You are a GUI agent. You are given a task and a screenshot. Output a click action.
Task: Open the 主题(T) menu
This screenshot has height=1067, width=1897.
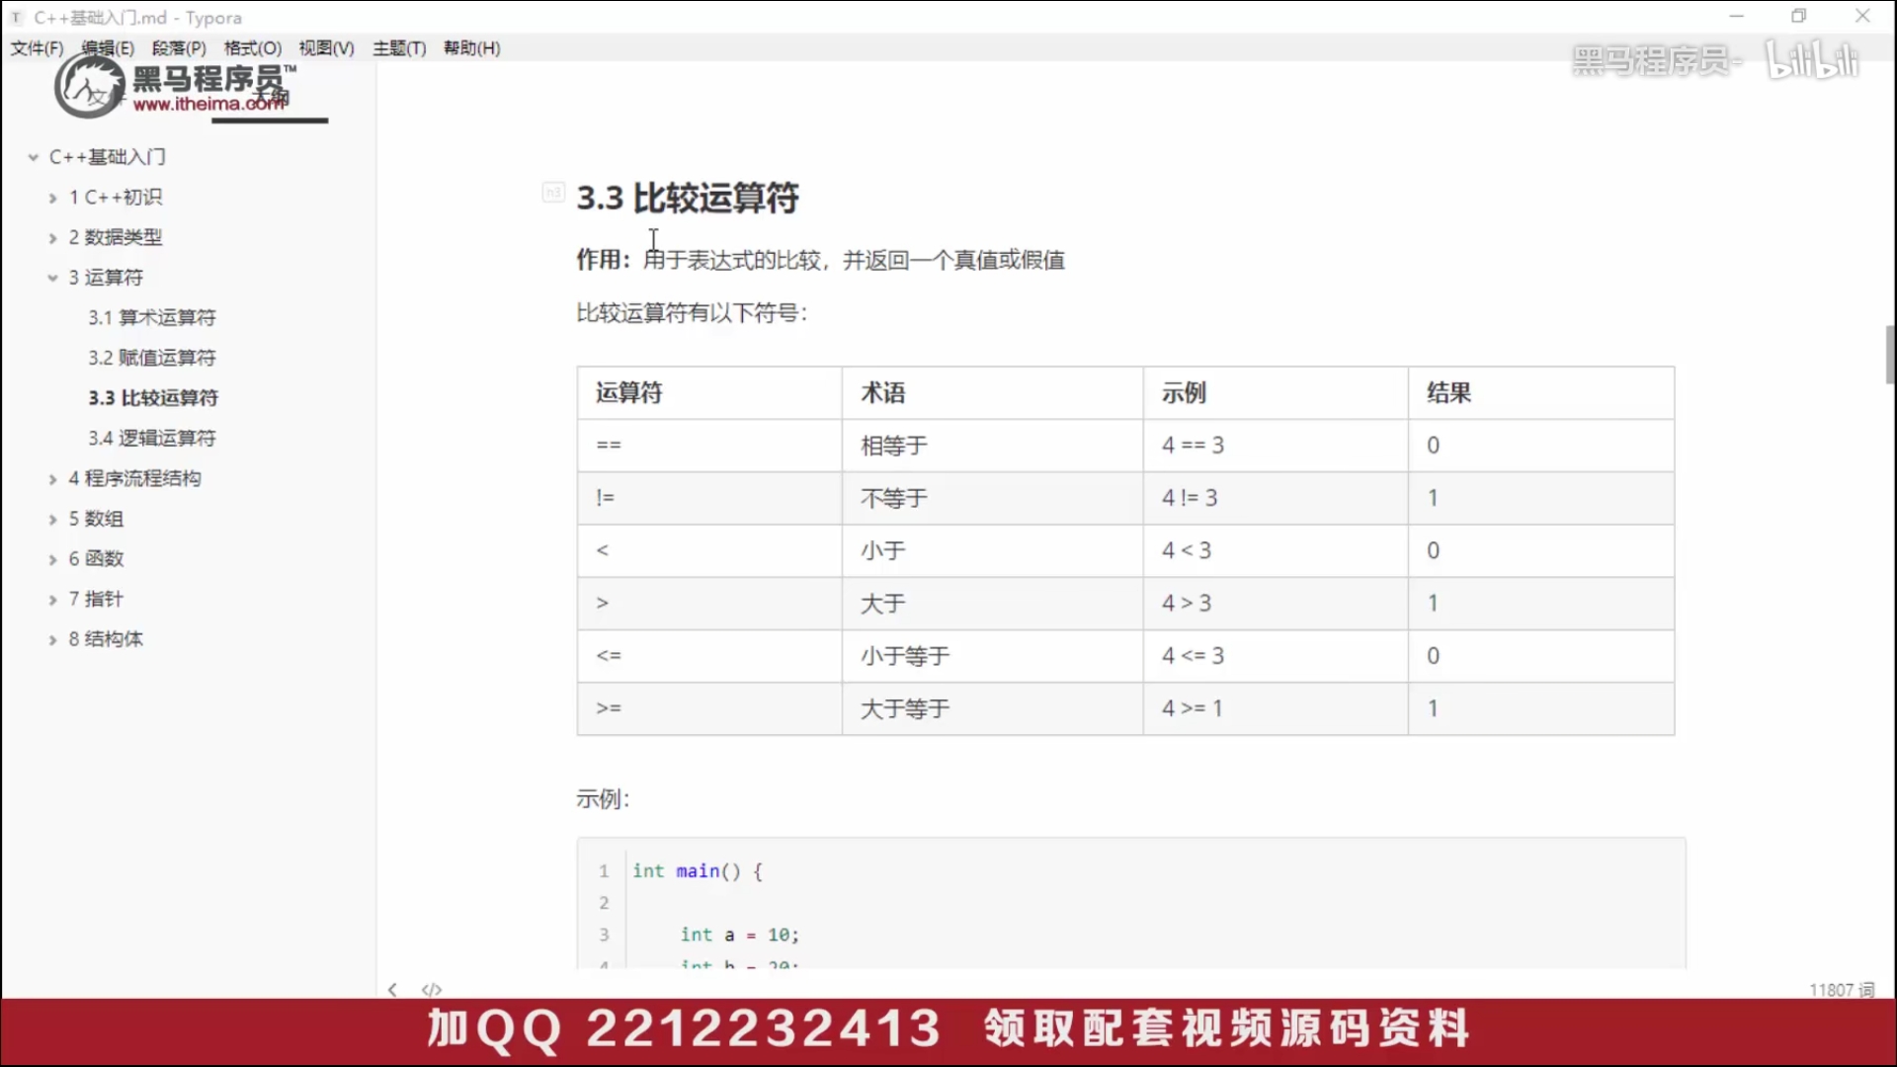click(x=399, y=47)
